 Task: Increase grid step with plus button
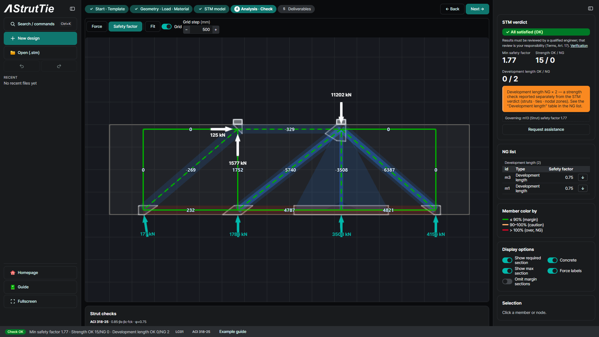pos(216,30)
